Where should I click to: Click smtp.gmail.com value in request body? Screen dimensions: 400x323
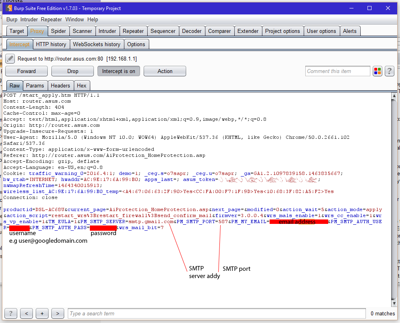click(151, 221)
